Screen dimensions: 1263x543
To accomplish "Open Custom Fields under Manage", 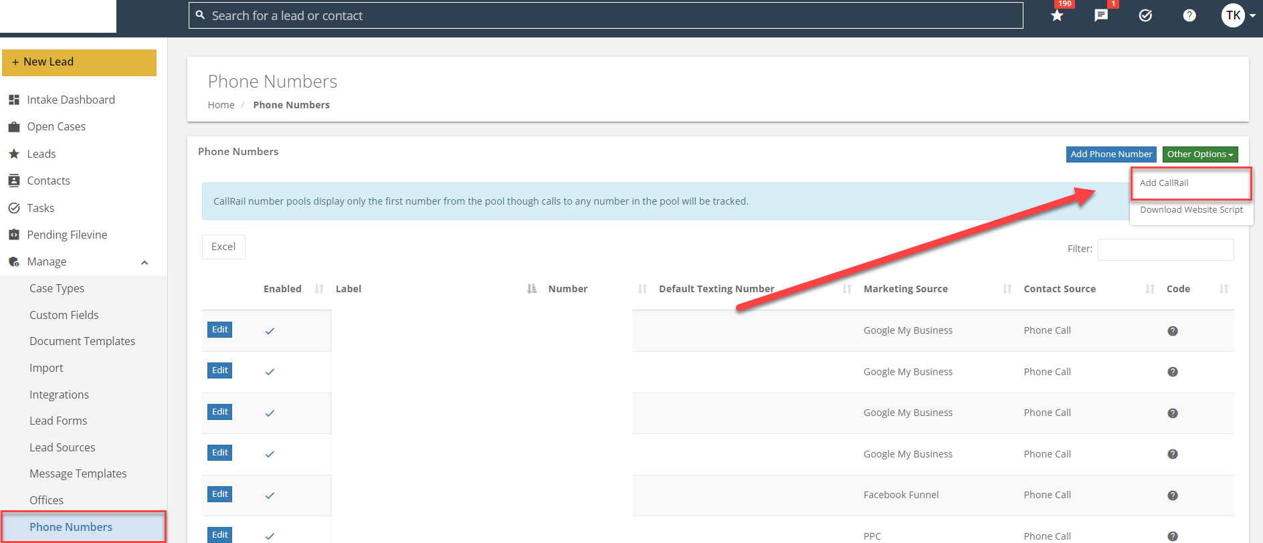I will click(x=64, y=315).
